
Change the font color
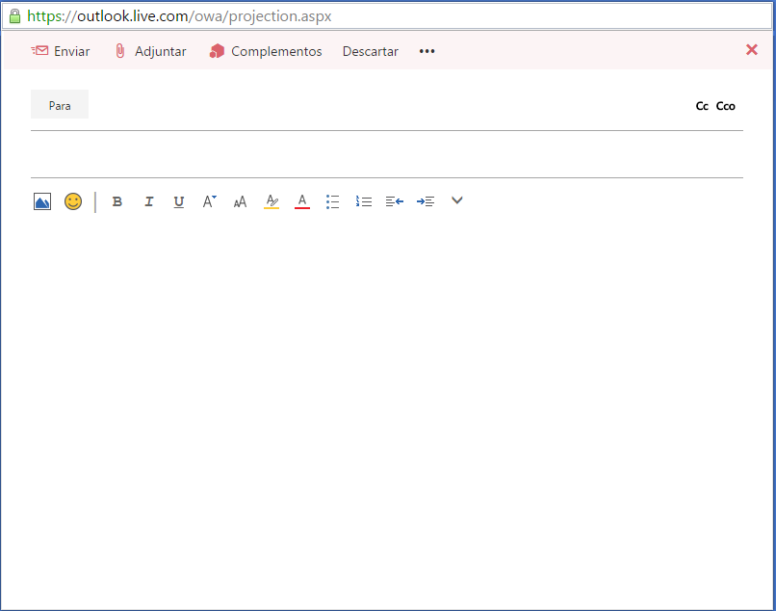coord(302,201)
